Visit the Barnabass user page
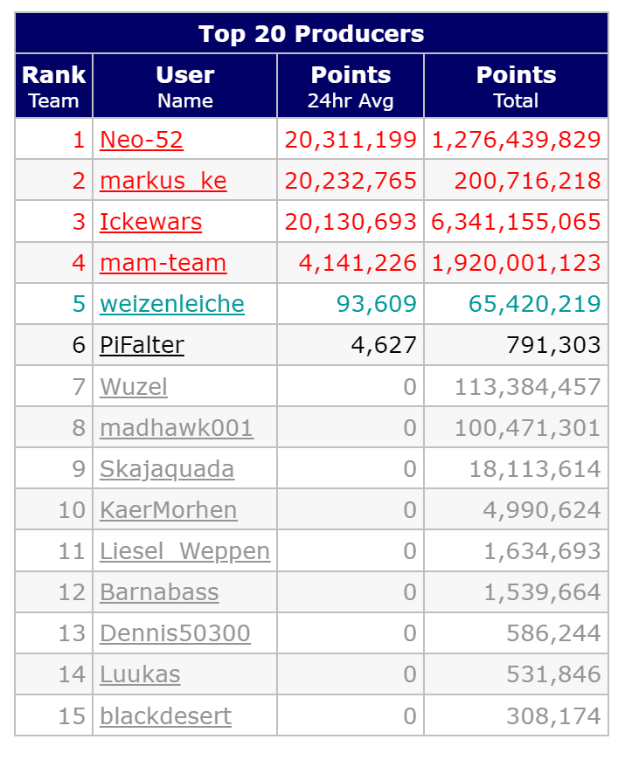Viewport: 618px width, 760px height. coord(159,592)
